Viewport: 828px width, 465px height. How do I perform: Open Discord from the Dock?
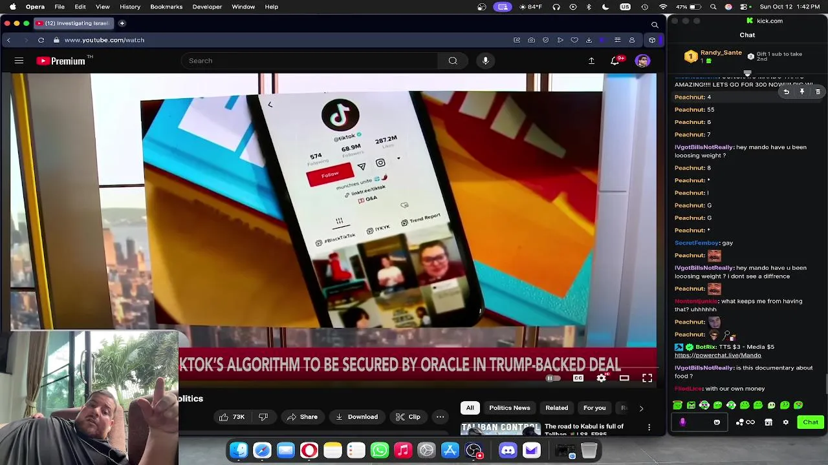[508, 450]
